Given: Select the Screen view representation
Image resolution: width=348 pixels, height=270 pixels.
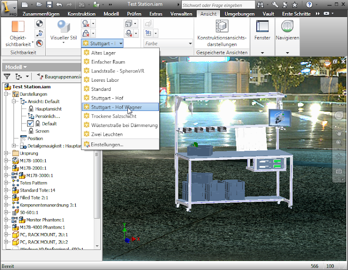Looking at the screenshot, I should pyautogui.click(x=42, y=131).
